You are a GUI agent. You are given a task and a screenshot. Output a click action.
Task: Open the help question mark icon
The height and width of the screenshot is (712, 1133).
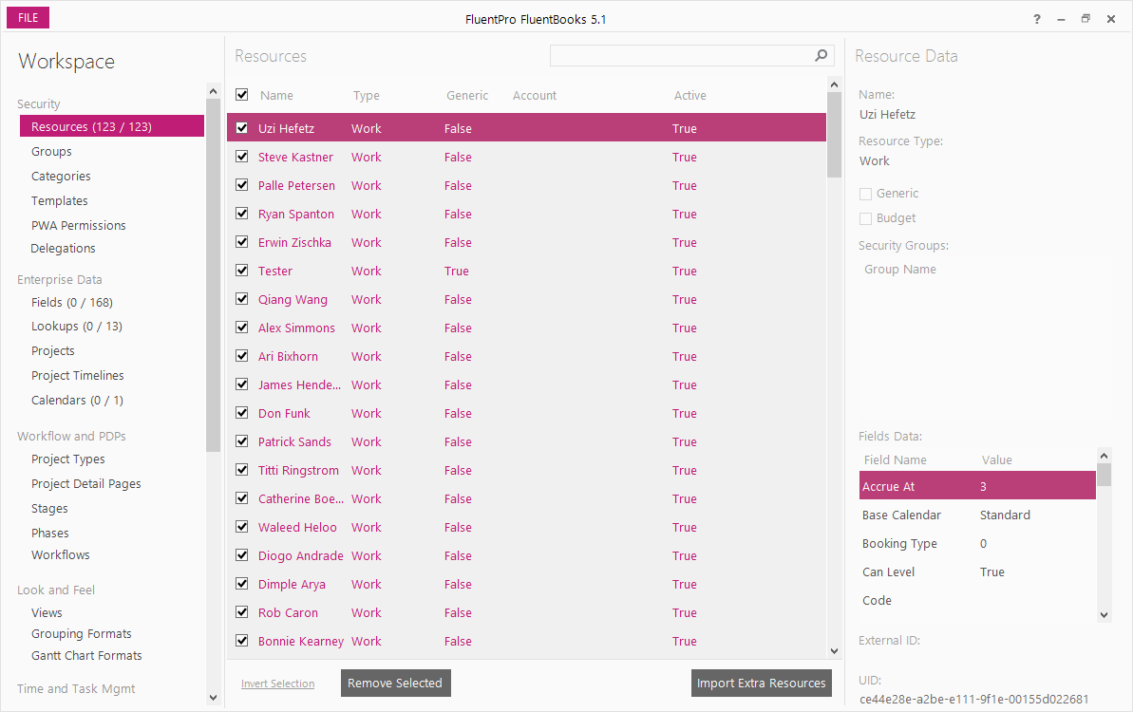1037,20
